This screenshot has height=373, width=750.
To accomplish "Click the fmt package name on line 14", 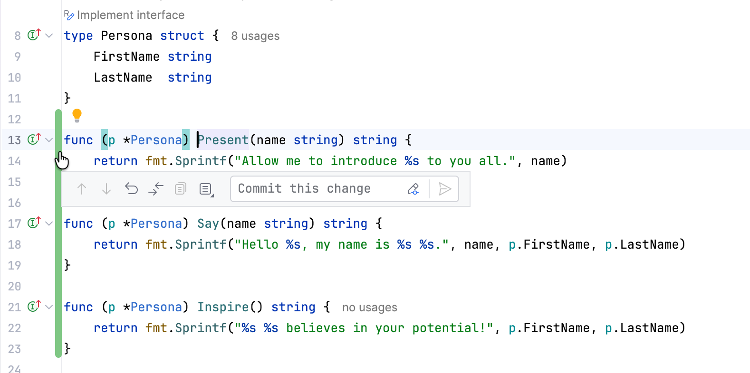I will 156,161.
